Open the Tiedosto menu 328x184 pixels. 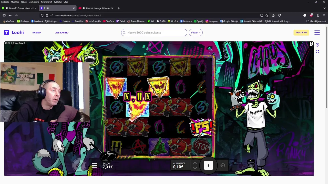pos(5,2)
